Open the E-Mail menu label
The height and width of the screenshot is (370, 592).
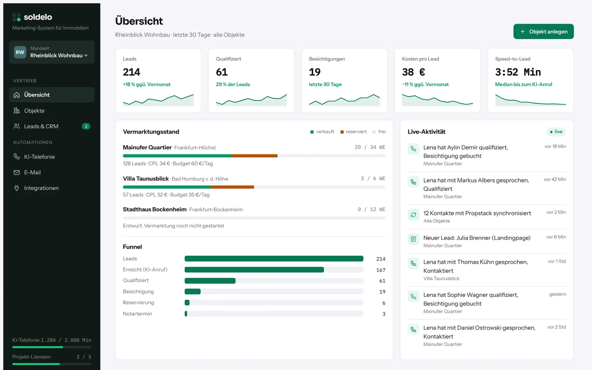click(x=33, y=172)
